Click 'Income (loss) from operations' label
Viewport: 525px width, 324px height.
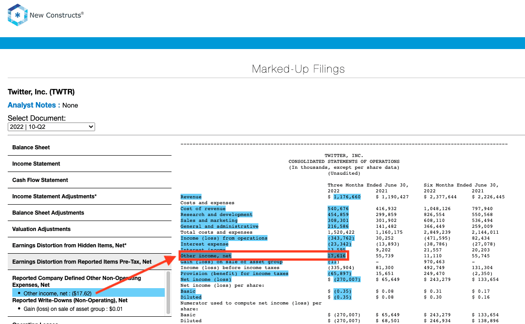click(224, 238)
